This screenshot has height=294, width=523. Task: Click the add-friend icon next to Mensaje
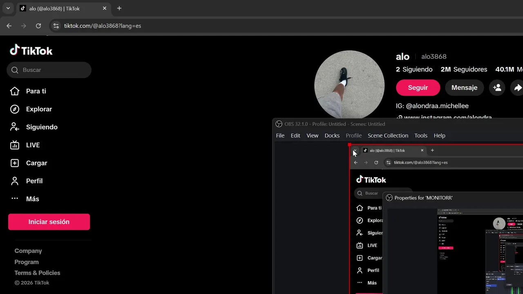click(497, 87)
